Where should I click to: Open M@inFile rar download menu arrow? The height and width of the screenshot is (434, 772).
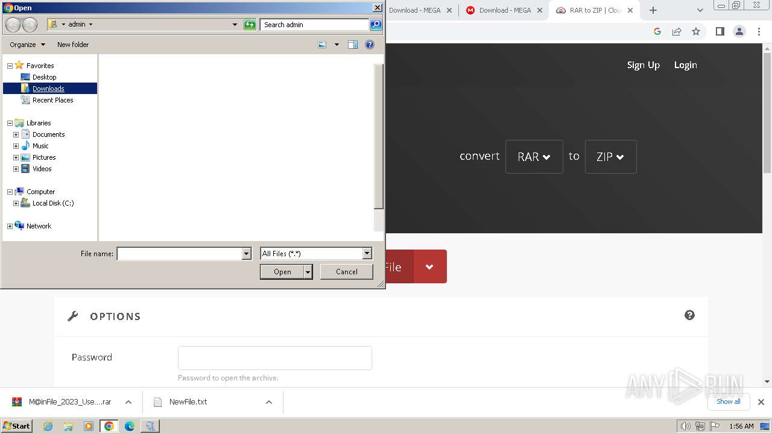click(128, 402)
